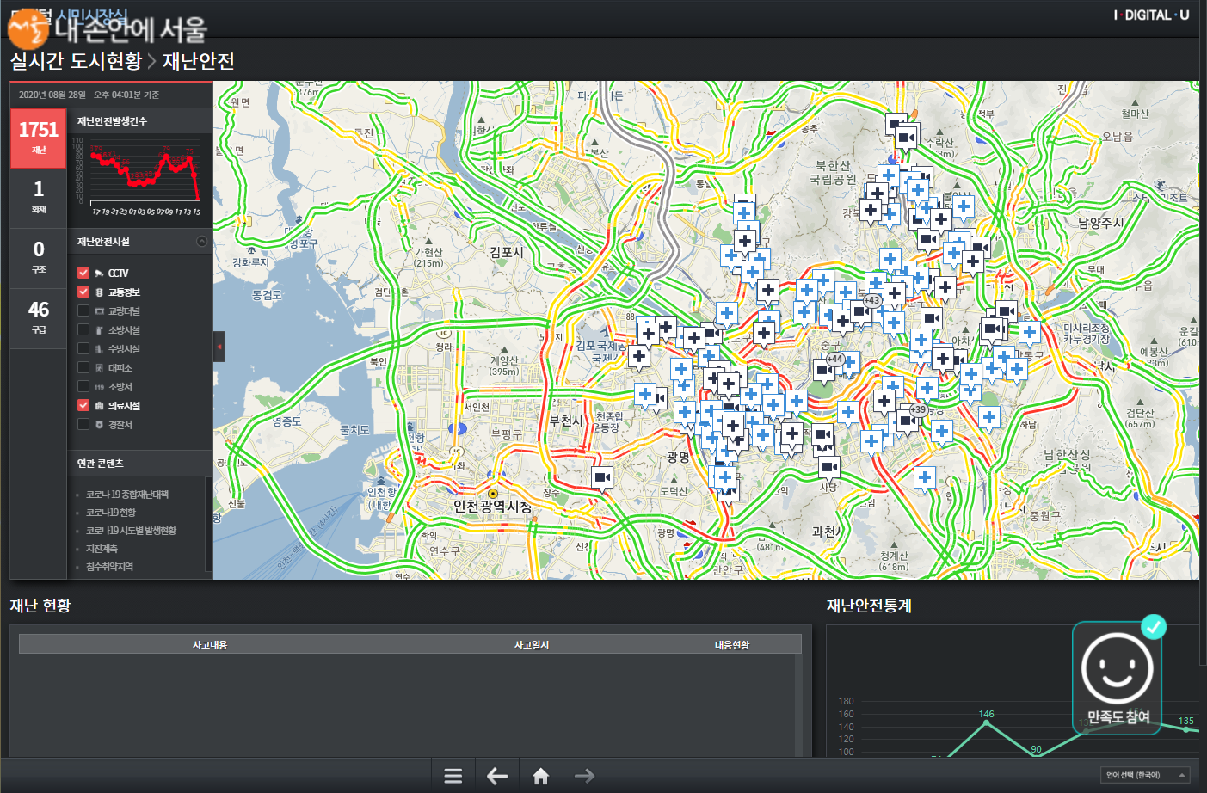Click the 연관 콘텐츠 list scrollbar
The image size is (1207, 793).
tap(207, 525)
